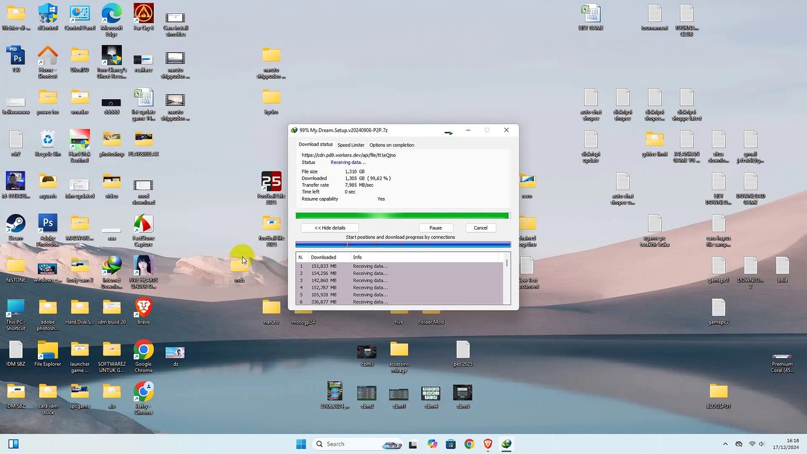The image size is (807, 454).
Task: Select the Home - Shortcut icon
Action: click(x=48, y=62)
